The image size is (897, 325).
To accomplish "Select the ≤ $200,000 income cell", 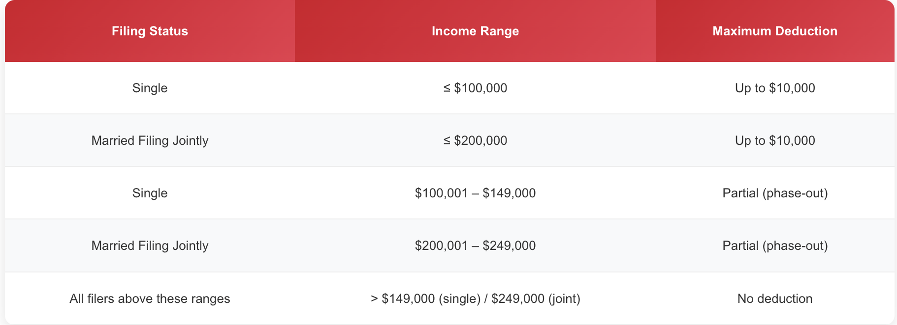I will (x=475, y=140).
